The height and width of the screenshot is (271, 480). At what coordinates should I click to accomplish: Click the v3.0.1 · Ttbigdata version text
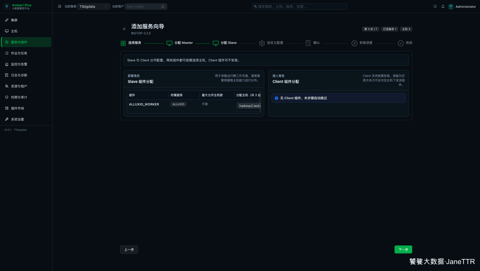15,130
